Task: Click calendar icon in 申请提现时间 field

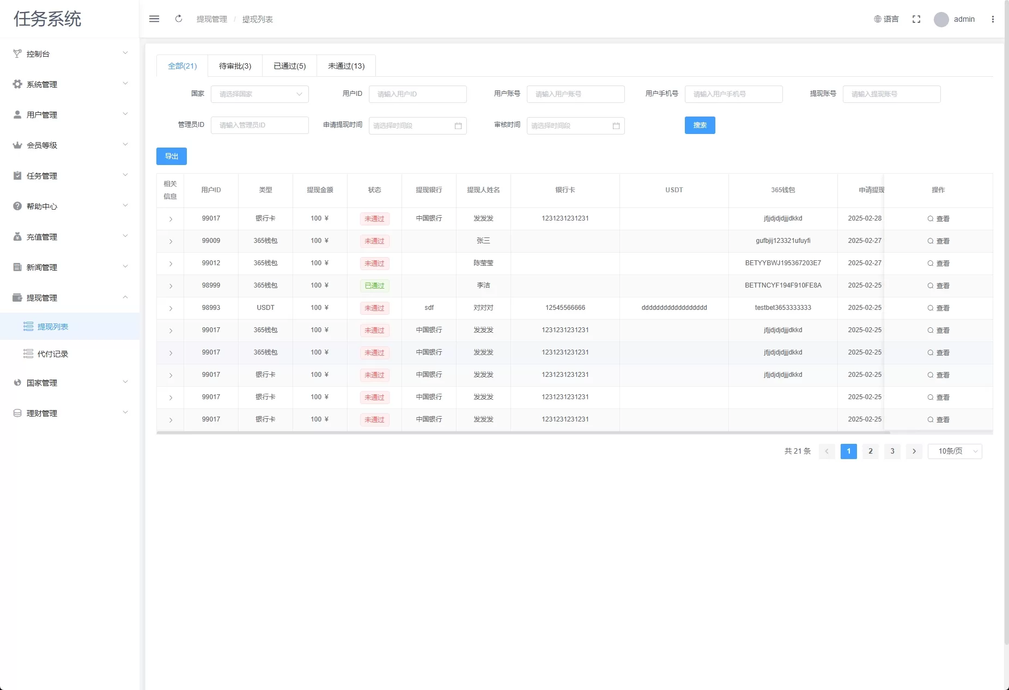Action: pos(458,126)
